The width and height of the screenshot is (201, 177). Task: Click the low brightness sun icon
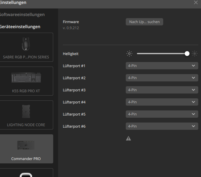pyautogui.click(x=129, y=54)
